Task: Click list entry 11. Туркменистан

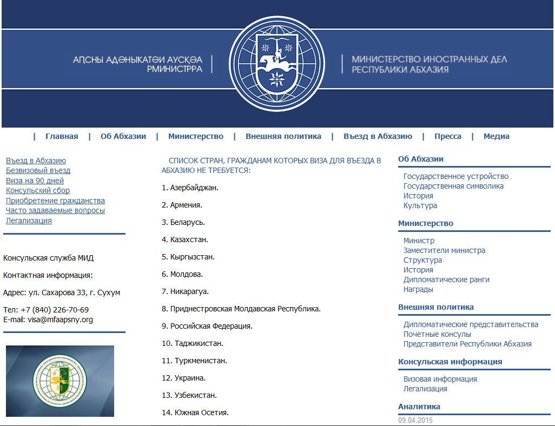Action: [x=194, y=361]
